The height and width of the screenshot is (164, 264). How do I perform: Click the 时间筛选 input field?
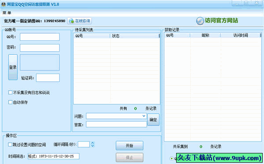[53, 156]
